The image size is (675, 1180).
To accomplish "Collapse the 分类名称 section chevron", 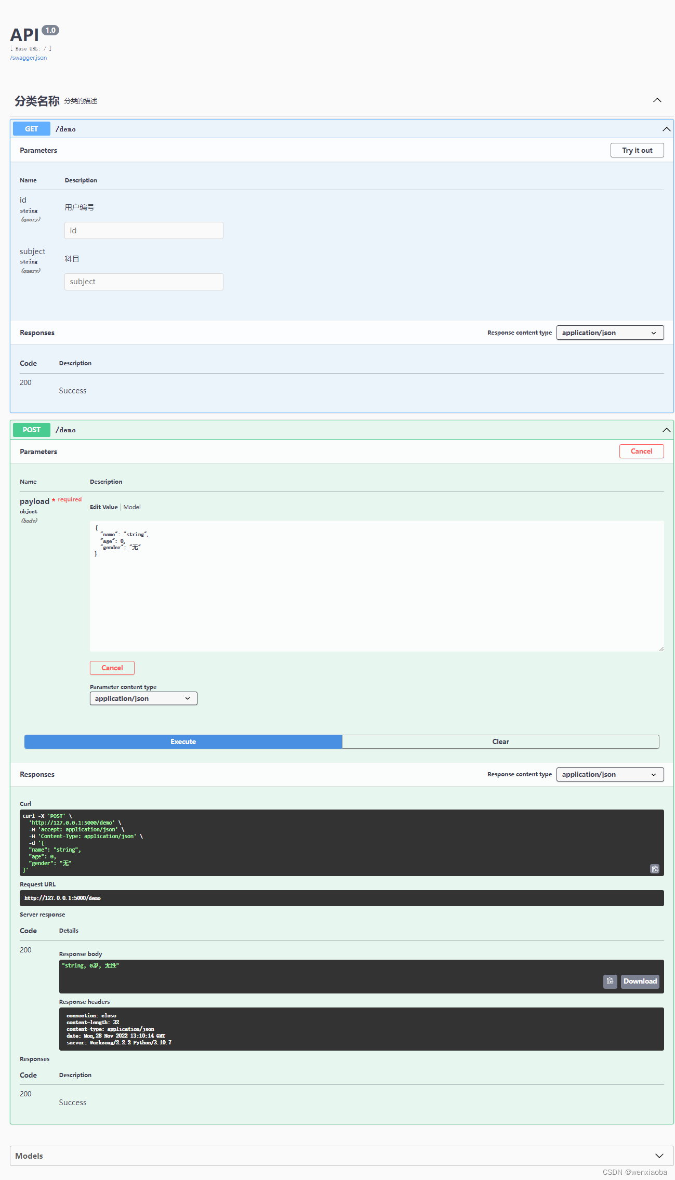I will pyautogui.click(x=657, y=100).
